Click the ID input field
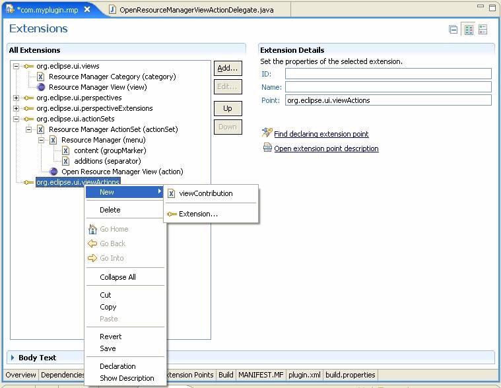501x388 pixels. tap(388, 74)
